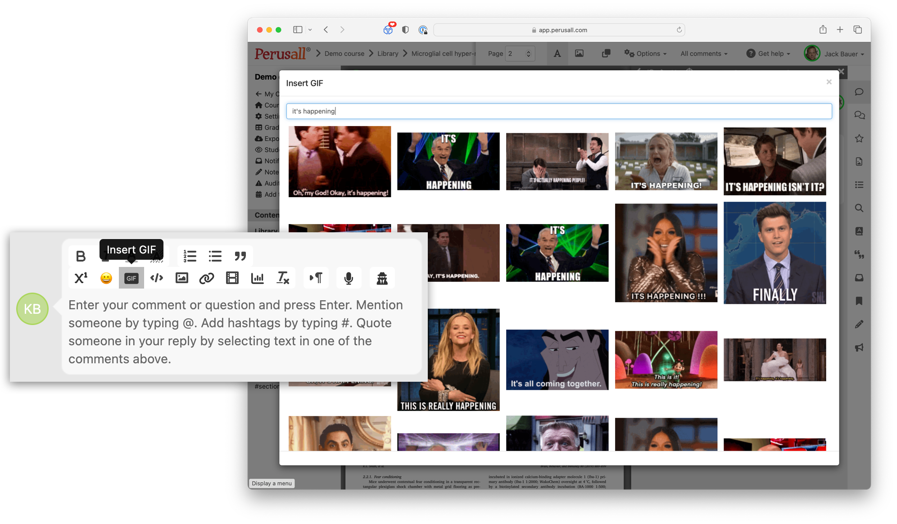This screenshot has height=524, width=897.
Task: Select the text annotation tool in the header
Action: click(557, 54)
